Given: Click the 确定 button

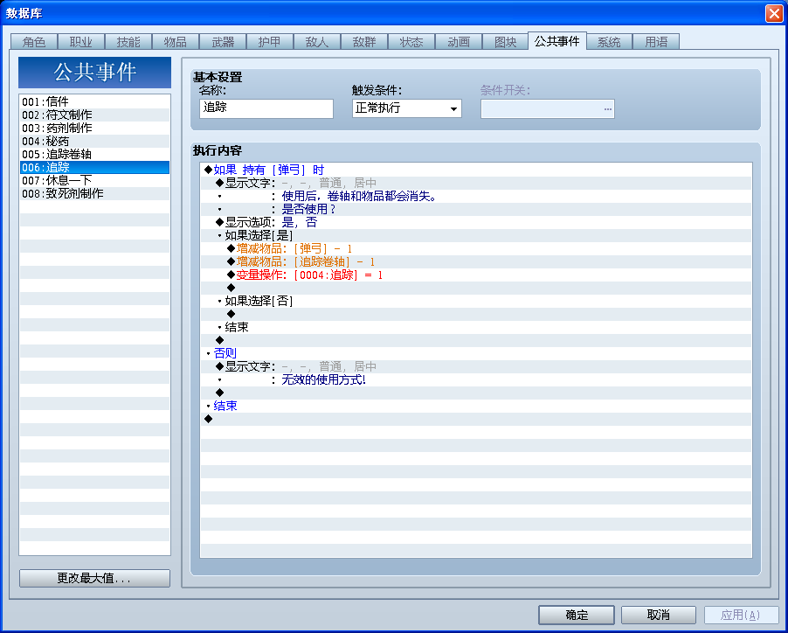Looking at the screenshot, I should click(x=577, y=615).
